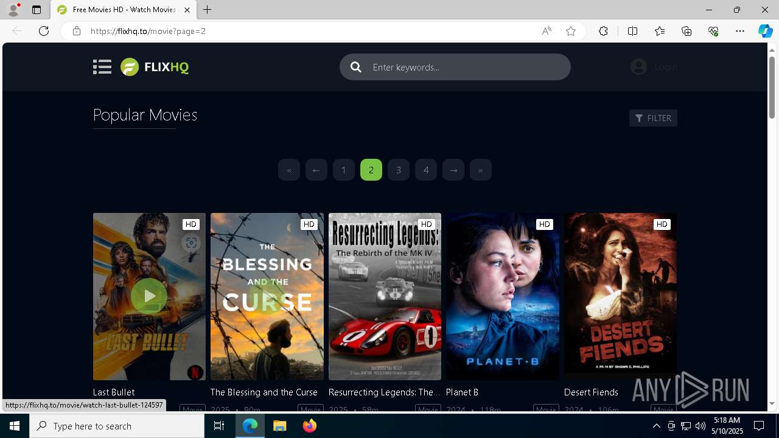Open the notification center
The height and width of the screenshot is (438, 779).
(x=759, y=426)
